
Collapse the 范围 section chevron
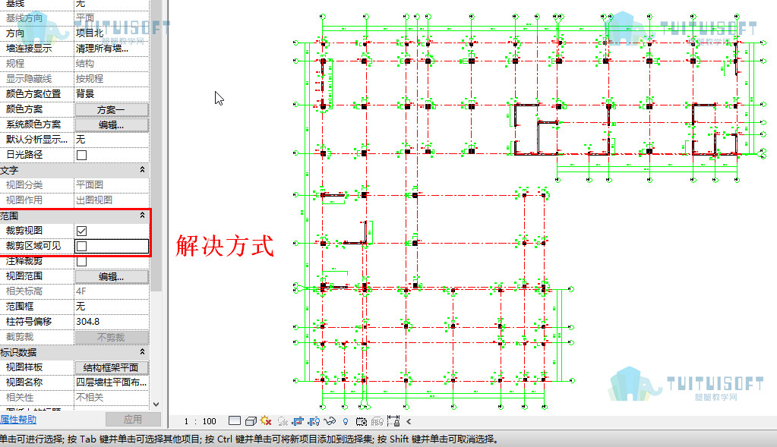click(142, 216)
